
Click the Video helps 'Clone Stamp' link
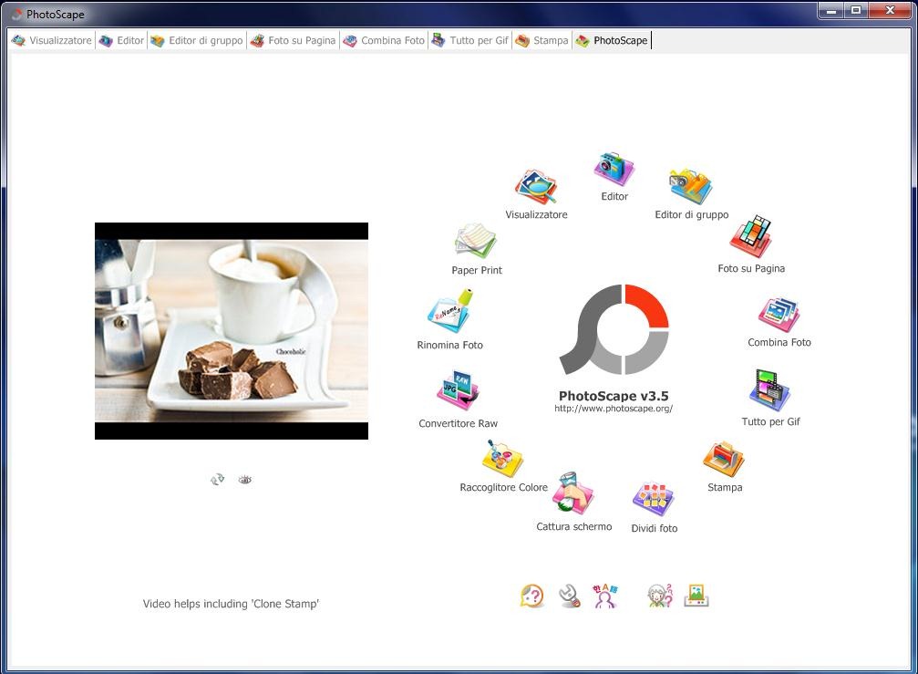[x=231, y=604]
